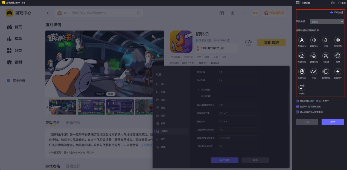Screen dimensions: 347x170
Task: Set shortcut in 暂停/继续录制操作 field
Action: (x=238, y=138)
